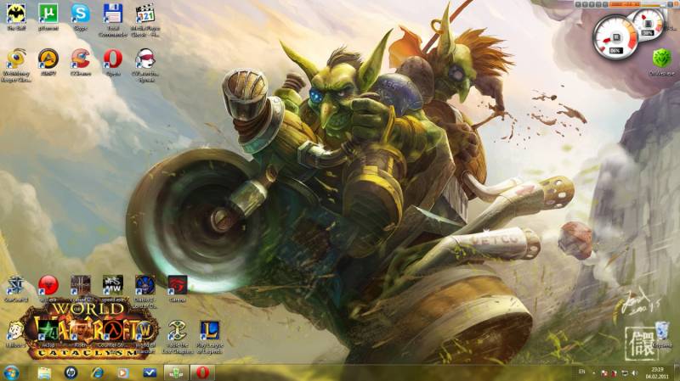Open green star w3l shortcut
This screenshot has height=381, width=680.
click(x=48, y=333)
